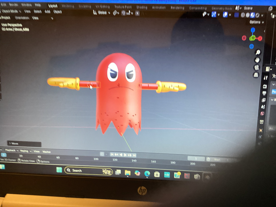276x207 pixels.
Task: Click the blue Z axis gizmo ball
Action: pos(253,30)
